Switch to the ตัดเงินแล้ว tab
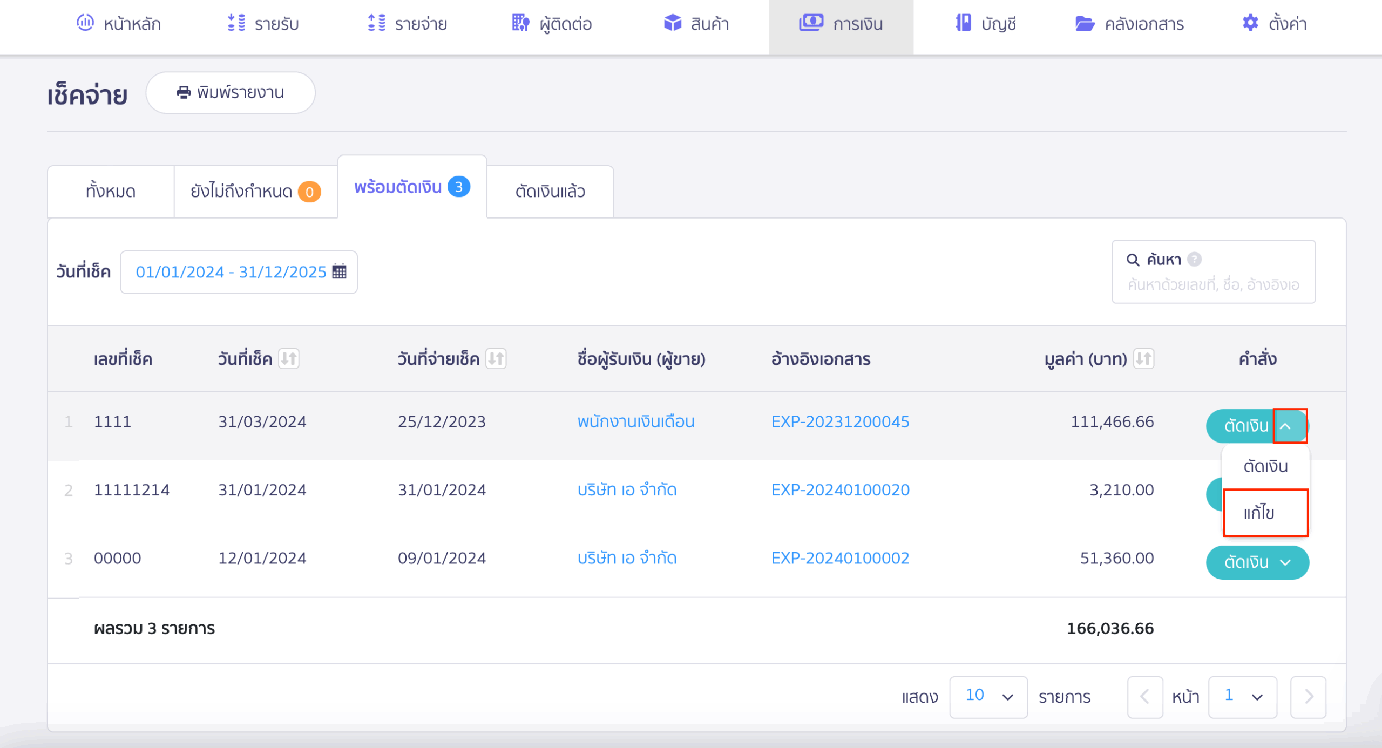 click(550, 192)
